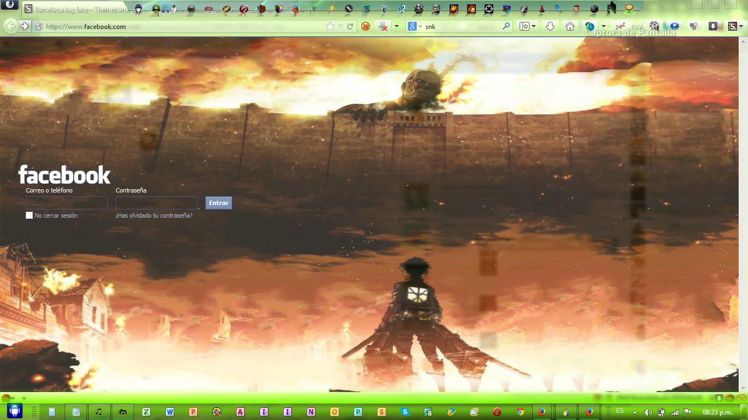
Task: Click the film reel toolbar icon
Action: 654,26
